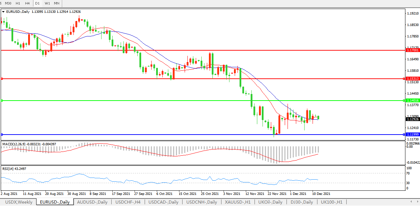
Task: Select the MN monthly timeframe button
Action: [x=56, y=3]
